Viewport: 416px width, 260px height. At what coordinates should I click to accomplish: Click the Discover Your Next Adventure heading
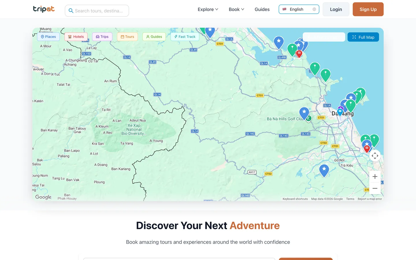coord(208,226)
